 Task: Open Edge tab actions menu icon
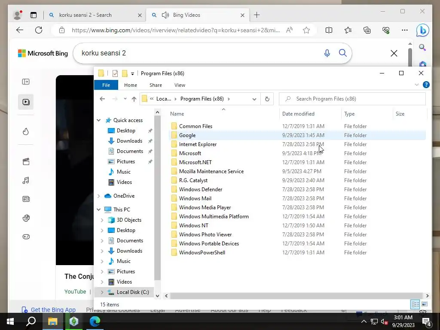click(x=34, y=15)
